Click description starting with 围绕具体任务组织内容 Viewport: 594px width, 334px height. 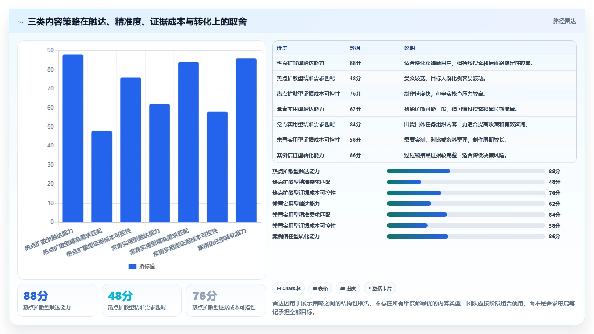pyautogui.click(x=466, y=125)
